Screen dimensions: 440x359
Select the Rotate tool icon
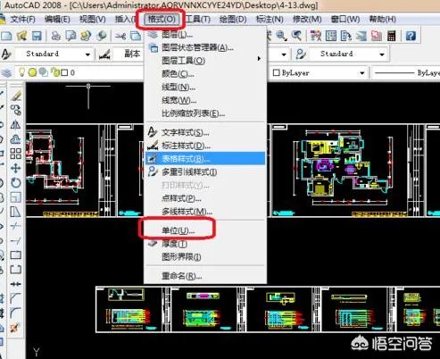15,182
